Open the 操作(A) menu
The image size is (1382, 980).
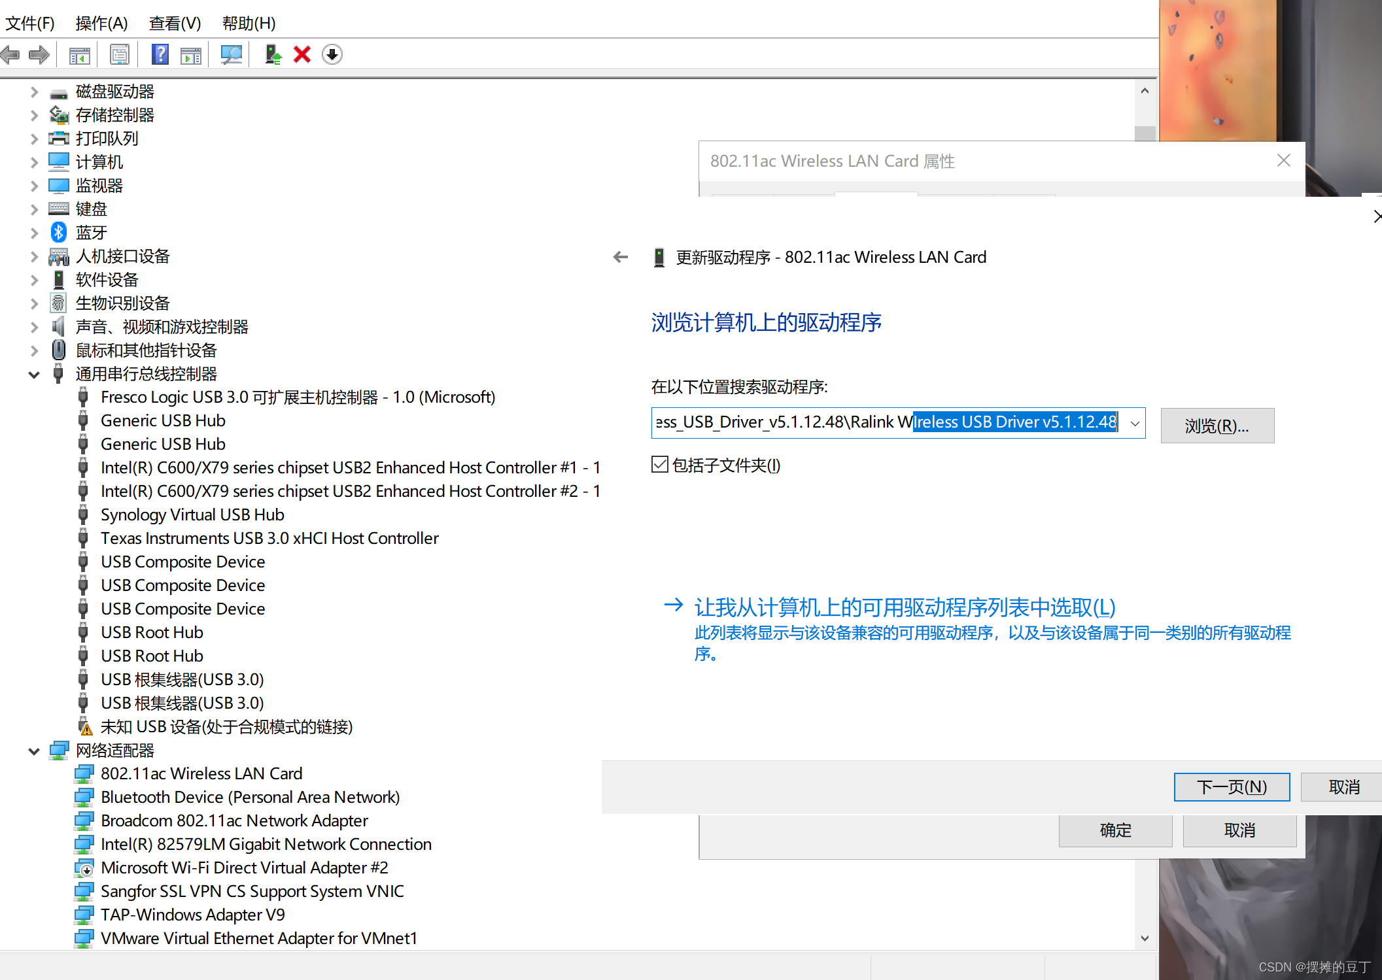(101, 24)
